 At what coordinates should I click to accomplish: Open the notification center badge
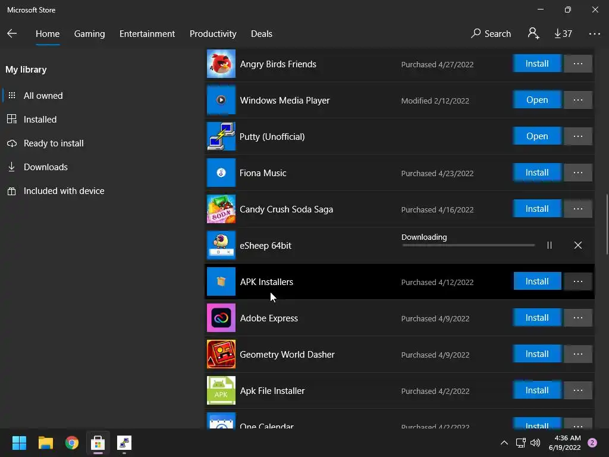click(x=592, y=443)
